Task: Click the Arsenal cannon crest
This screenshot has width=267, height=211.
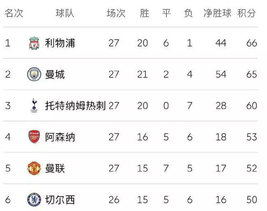Action: 34,137
